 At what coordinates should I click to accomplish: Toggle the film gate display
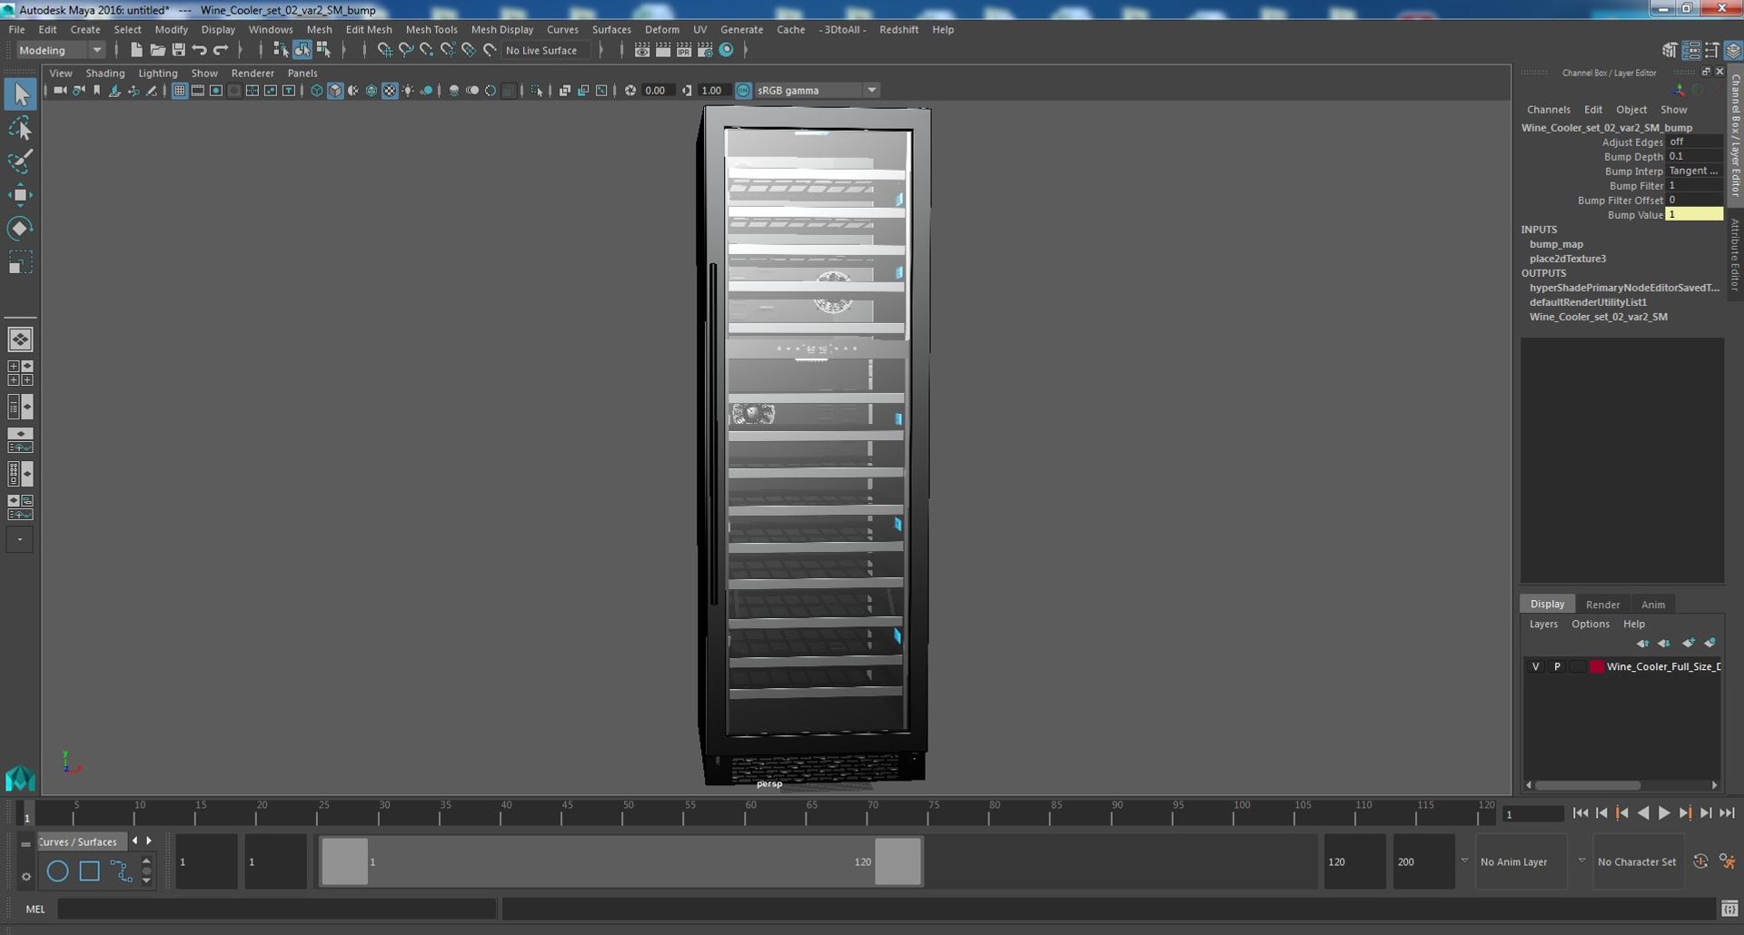[x=198, y=91]
